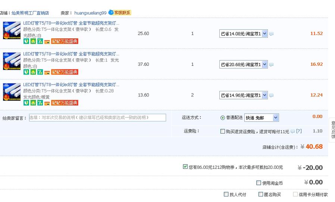This screenshot has width=335, height=202.
Task: Open the 灿美照明工厂直销店 store link
Action: point(30,13)
